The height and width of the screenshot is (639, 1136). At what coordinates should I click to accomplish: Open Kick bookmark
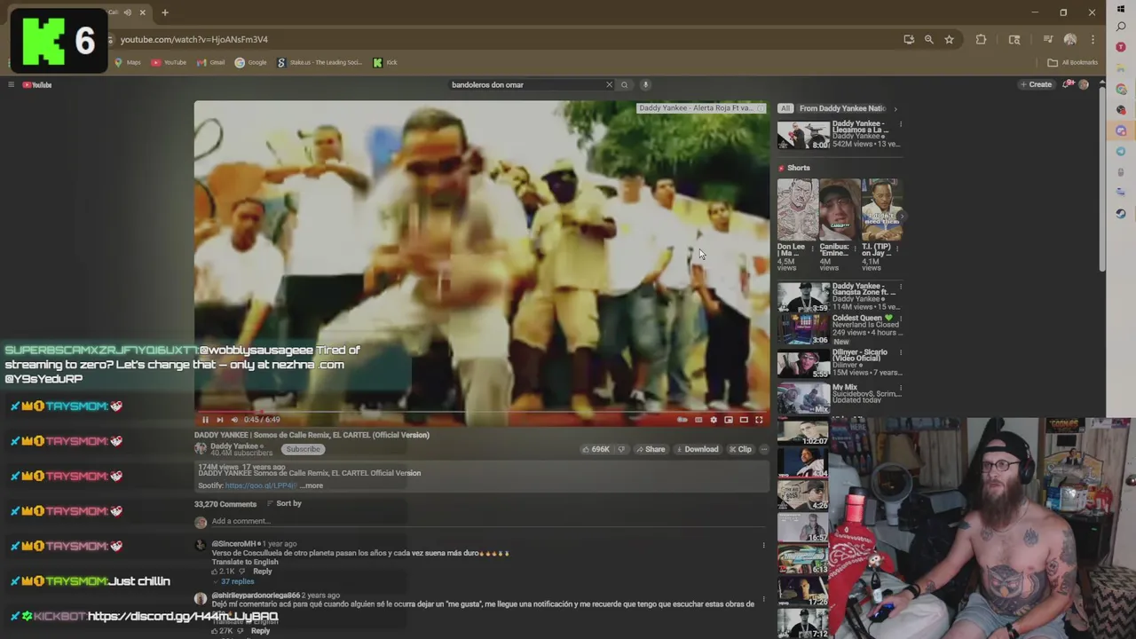385,62
